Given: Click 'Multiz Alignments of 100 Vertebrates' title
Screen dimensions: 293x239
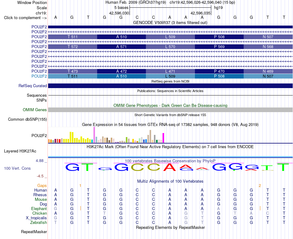Looking at the screenshot, I should click(170, 181).
